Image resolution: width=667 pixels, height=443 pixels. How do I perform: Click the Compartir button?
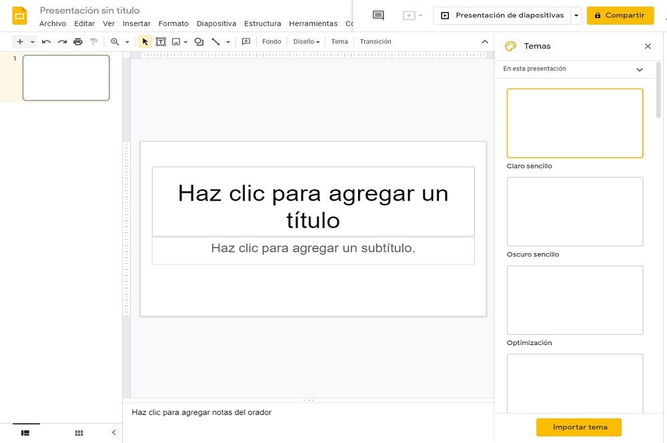(x=620, y=15)
